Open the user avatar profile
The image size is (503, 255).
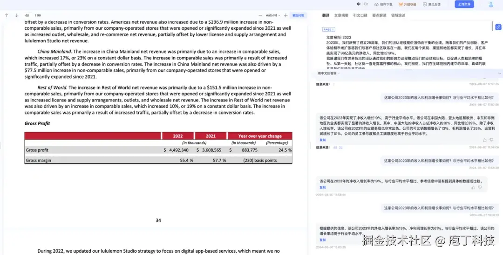(x=491, y=5)
